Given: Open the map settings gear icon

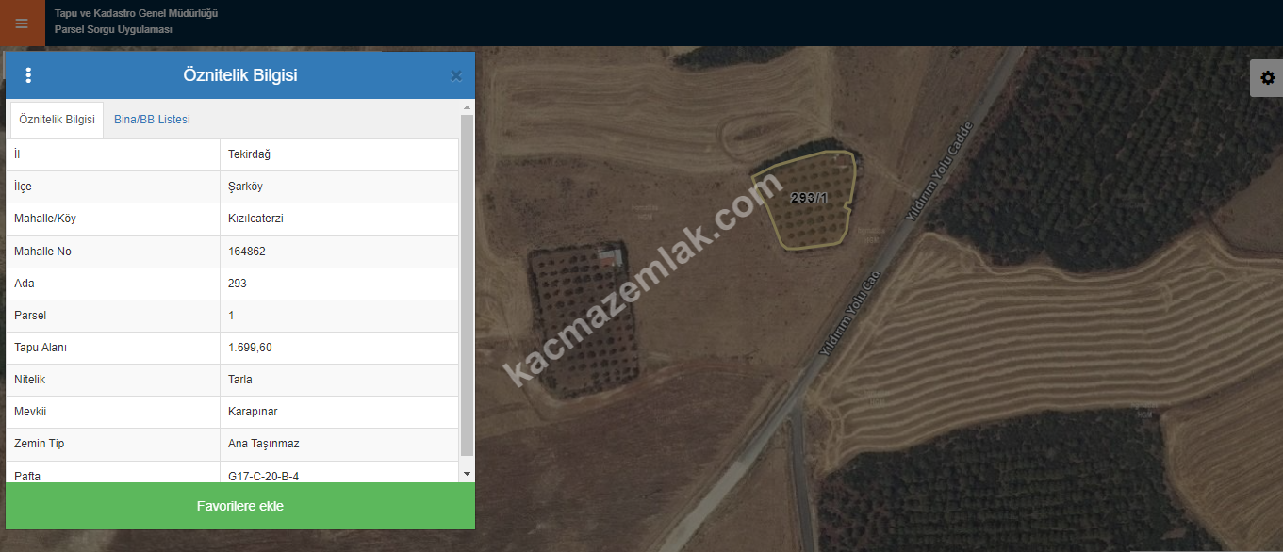Looking at the screenshot, I should [x=1267, y=78].
